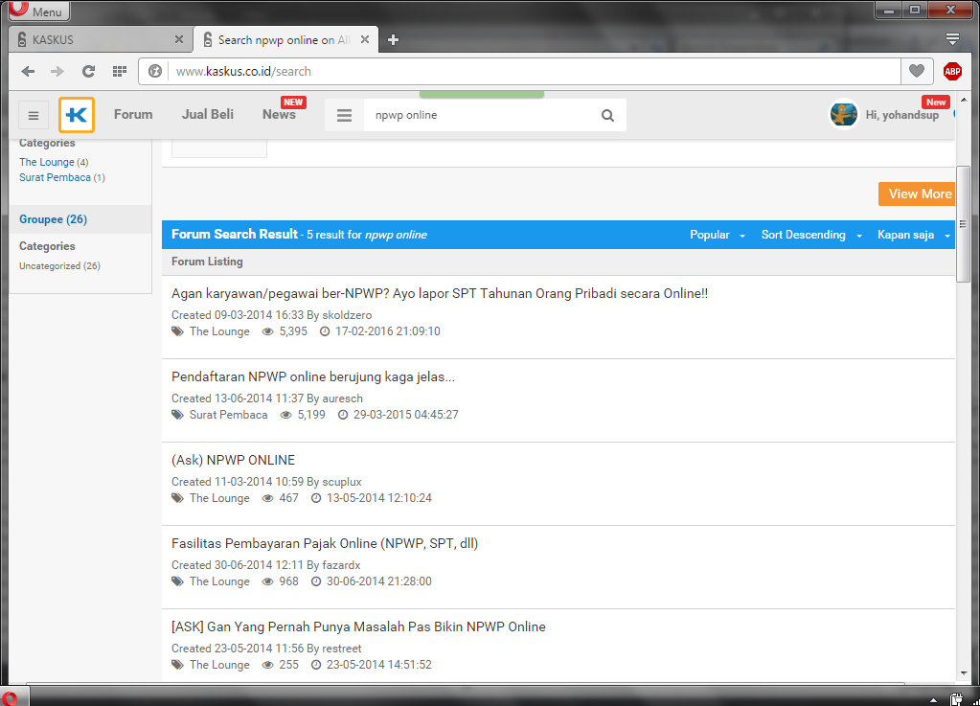This screenshot has width=980, height=706.
Task: Go back to the previous page
Action: pyautogui.click(x=28, y=71)
